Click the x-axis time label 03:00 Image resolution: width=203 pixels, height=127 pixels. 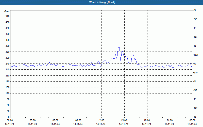click(x=33, y=120)
